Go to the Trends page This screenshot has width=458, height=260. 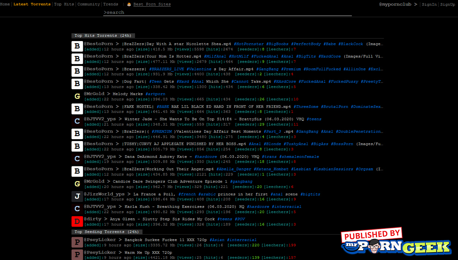pos(111,4)
